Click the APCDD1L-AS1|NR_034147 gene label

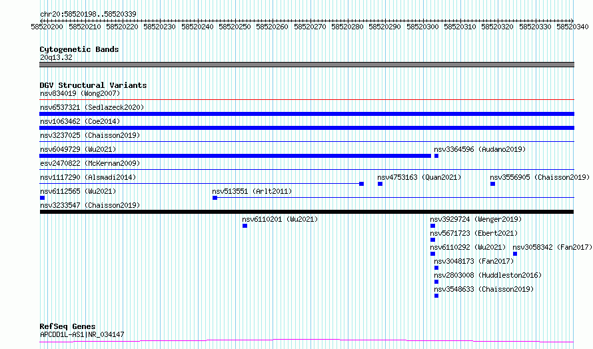[82, 334]
